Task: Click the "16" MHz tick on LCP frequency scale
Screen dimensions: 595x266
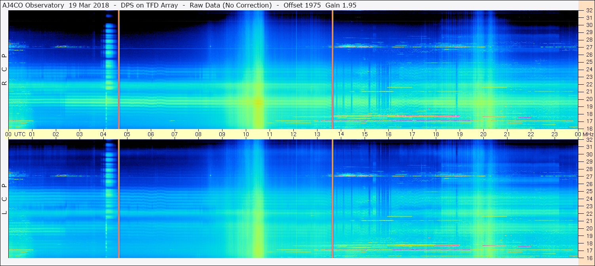Action: (589, 258)
